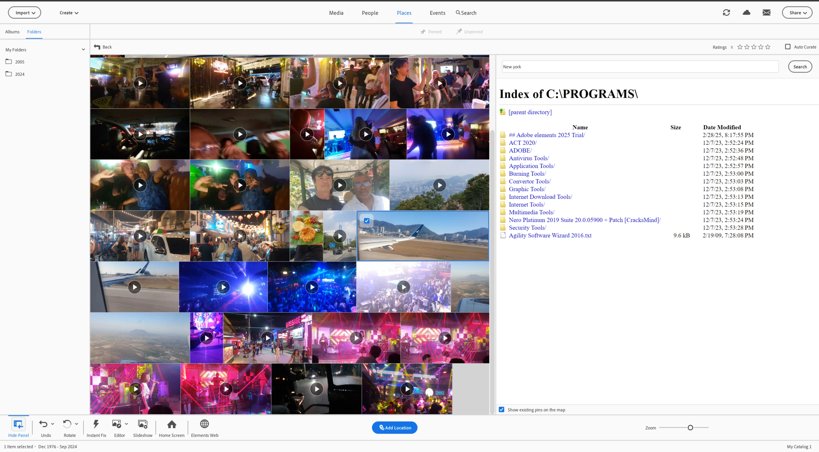Click the Hide Panel icon
The width and height of the screenshot is (819, 452).
pyautogui.click(x=18, y=424)
